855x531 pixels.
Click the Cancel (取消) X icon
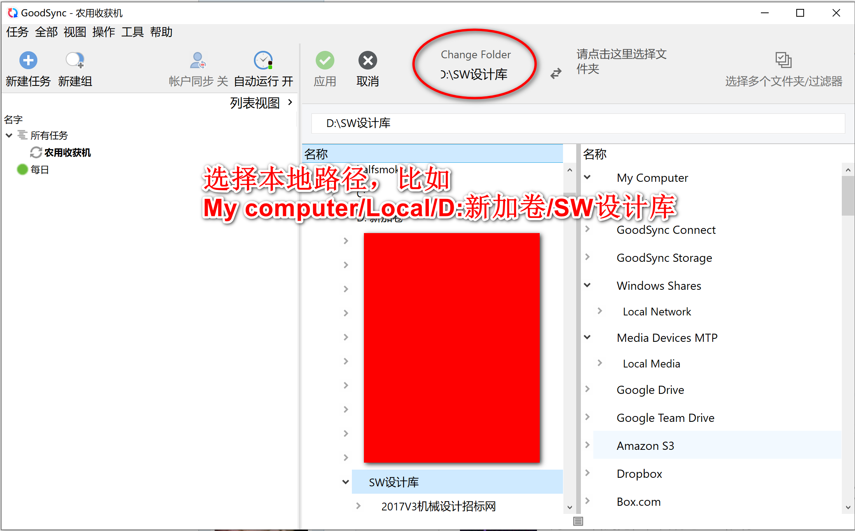(x=367, y=60)
